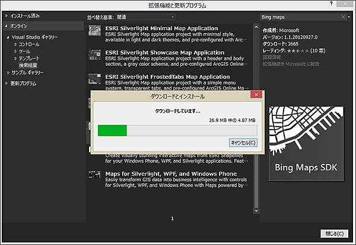
Task: Open the help question mark in title bar
Action: [x=331, y=4]
